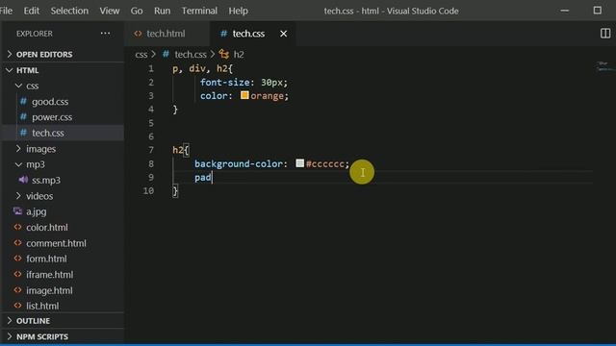Click line number 5 in the gutter
Image resolution: width=616 pixels, height=346 pixels.
pyautogui.click(x=151, y=123)
